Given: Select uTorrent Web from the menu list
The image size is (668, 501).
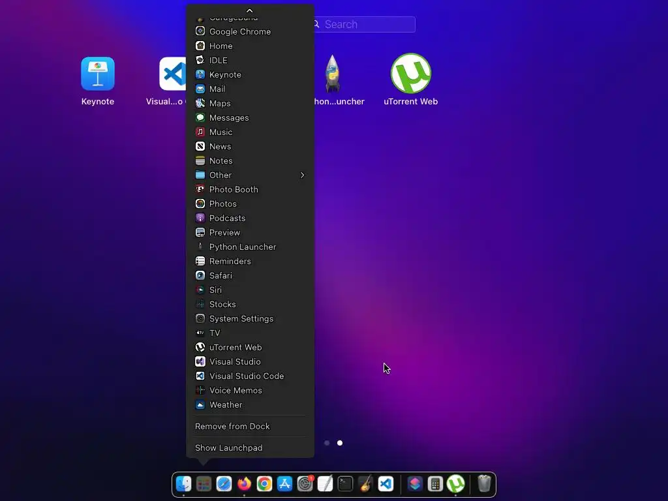Looking at the screenshot, I should [250, 347].
